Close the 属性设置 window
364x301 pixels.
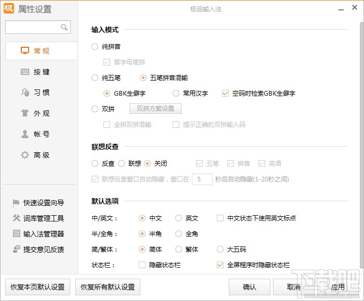(355, 8)
